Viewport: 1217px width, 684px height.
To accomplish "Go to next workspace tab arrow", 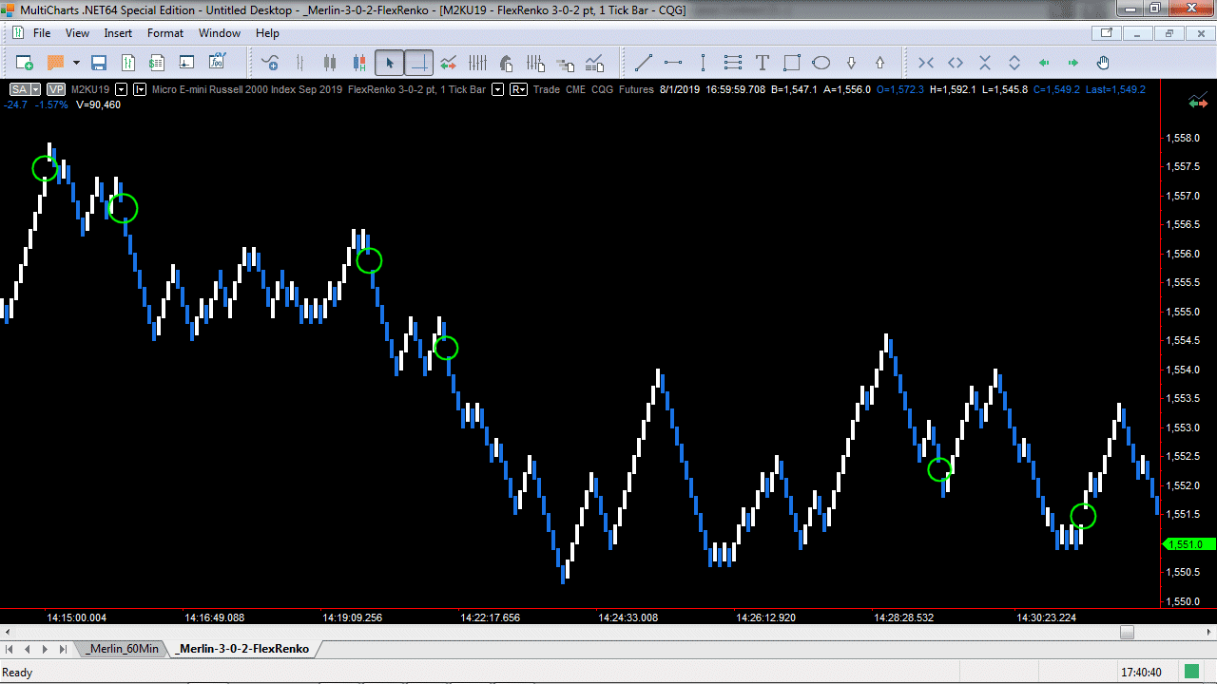I will click(45, 649).
